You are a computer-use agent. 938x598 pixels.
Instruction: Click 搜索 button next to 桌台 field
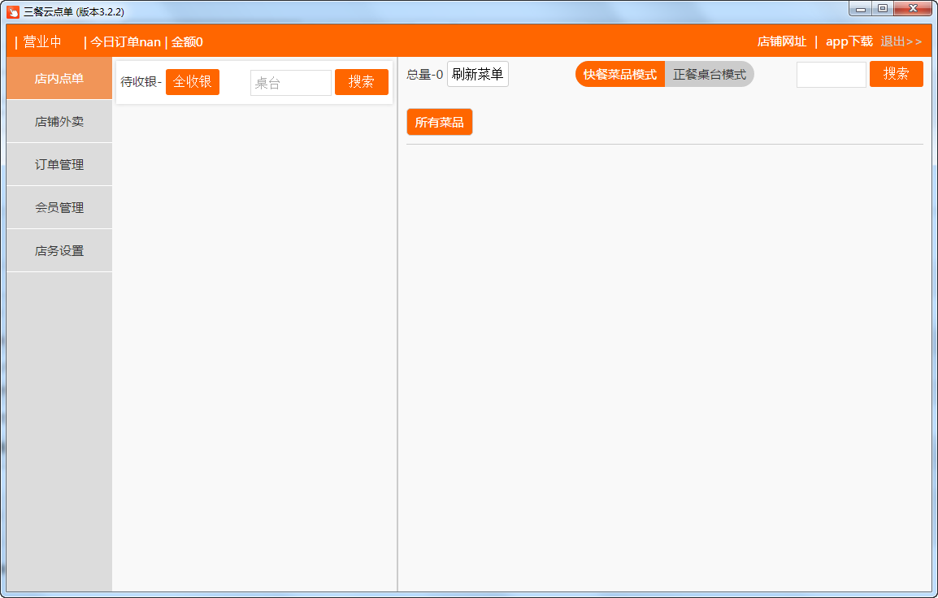pos(361,82)
